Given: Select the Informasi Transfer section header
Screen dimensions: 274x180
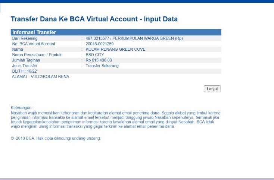Looking at the screenshot, I should pyautogui.click(x=34, y=32).
